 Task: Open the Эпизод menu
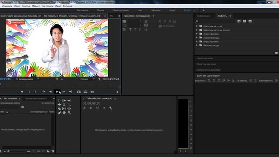(x=26, y=6)
